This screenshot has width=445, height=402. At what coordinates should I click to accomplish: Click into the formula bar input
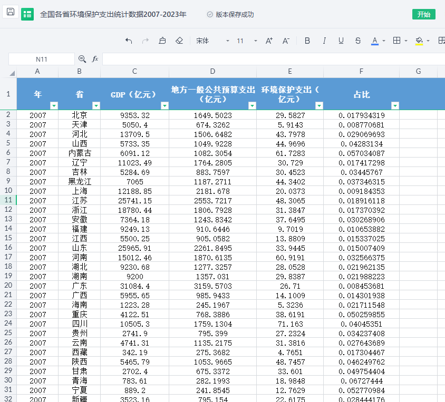pos(274,59)
